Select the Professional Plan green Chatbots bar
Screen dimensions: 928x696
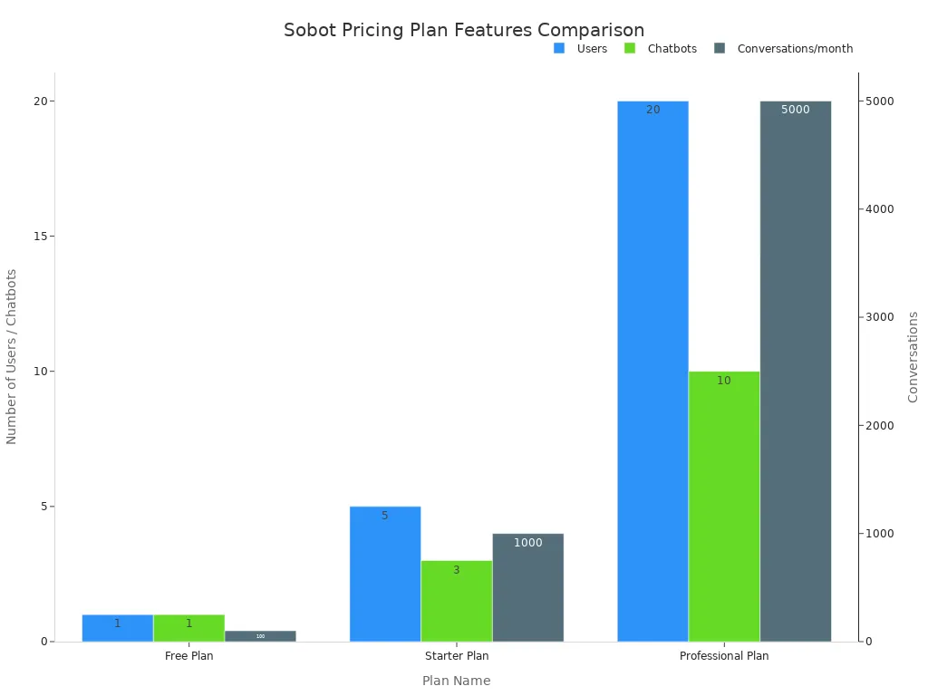tap(724, 506)
